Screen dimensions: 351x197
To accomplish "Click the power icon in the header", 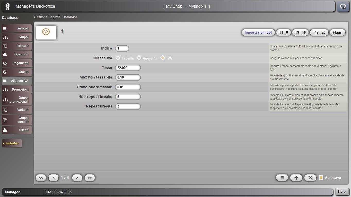I will click(x=343, y=6).
